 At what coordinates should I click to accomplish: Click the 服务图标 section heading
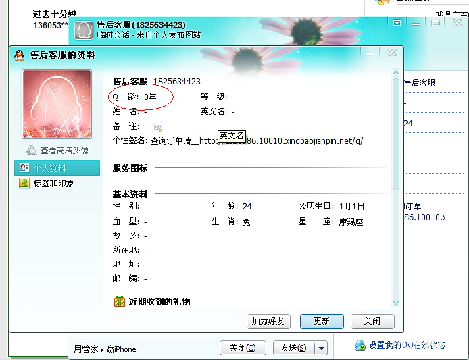(x=130, y=168)
